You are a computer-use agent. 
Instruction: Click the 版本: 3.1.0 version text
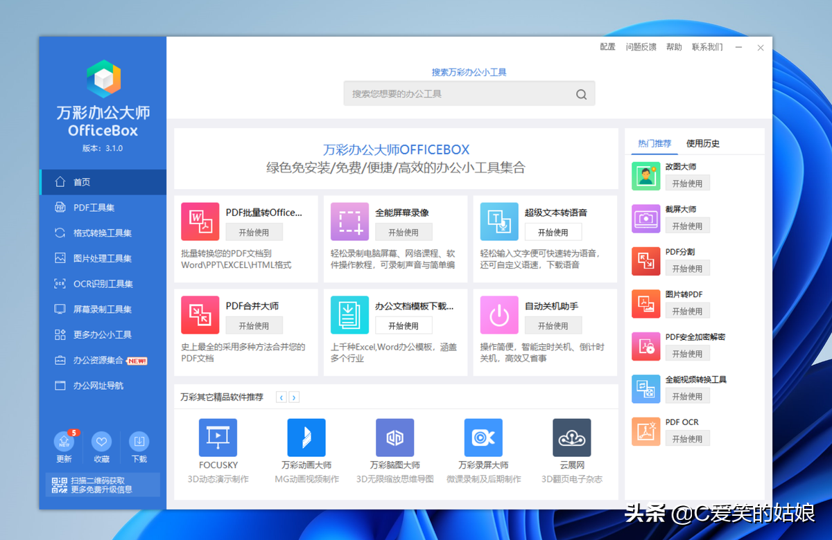click(103, 148)
